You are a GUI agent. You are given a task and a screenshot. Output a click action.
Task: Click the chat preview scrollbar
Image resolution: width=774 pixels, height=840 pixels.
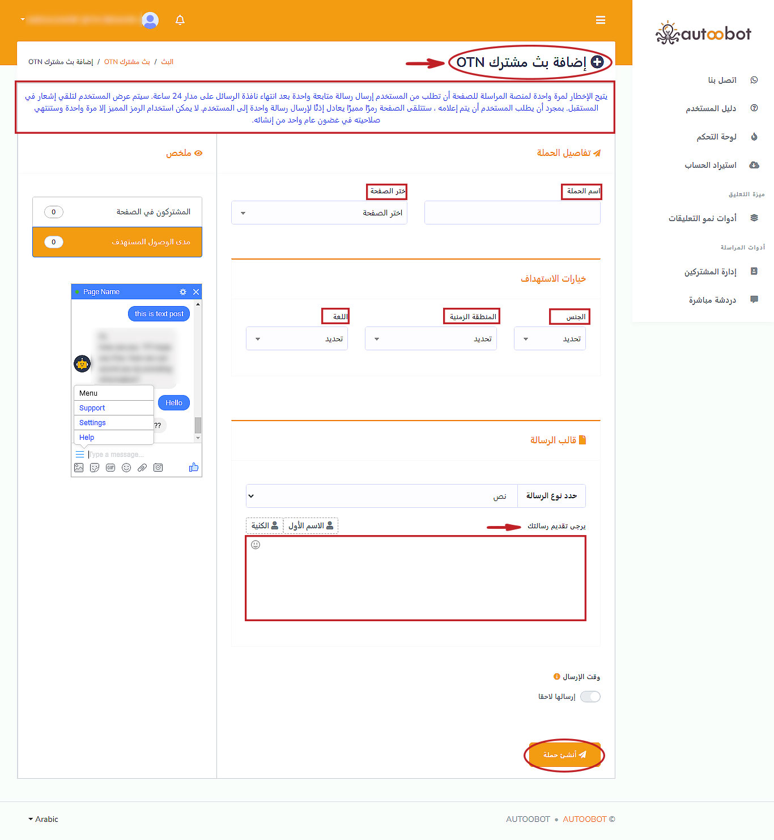coord(198,425)
